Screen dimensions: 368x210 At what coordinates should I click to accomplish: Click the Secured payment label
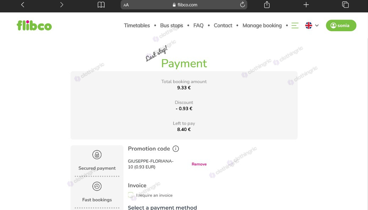tap(97, 168)
